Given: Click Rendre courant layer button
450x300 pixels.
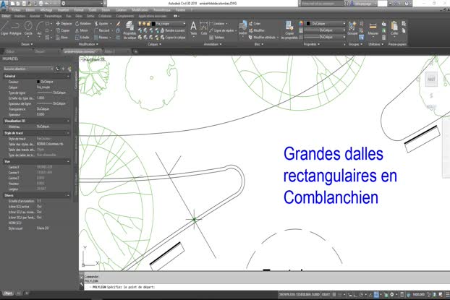Looking at the screenshot, I should click(172, 30).
